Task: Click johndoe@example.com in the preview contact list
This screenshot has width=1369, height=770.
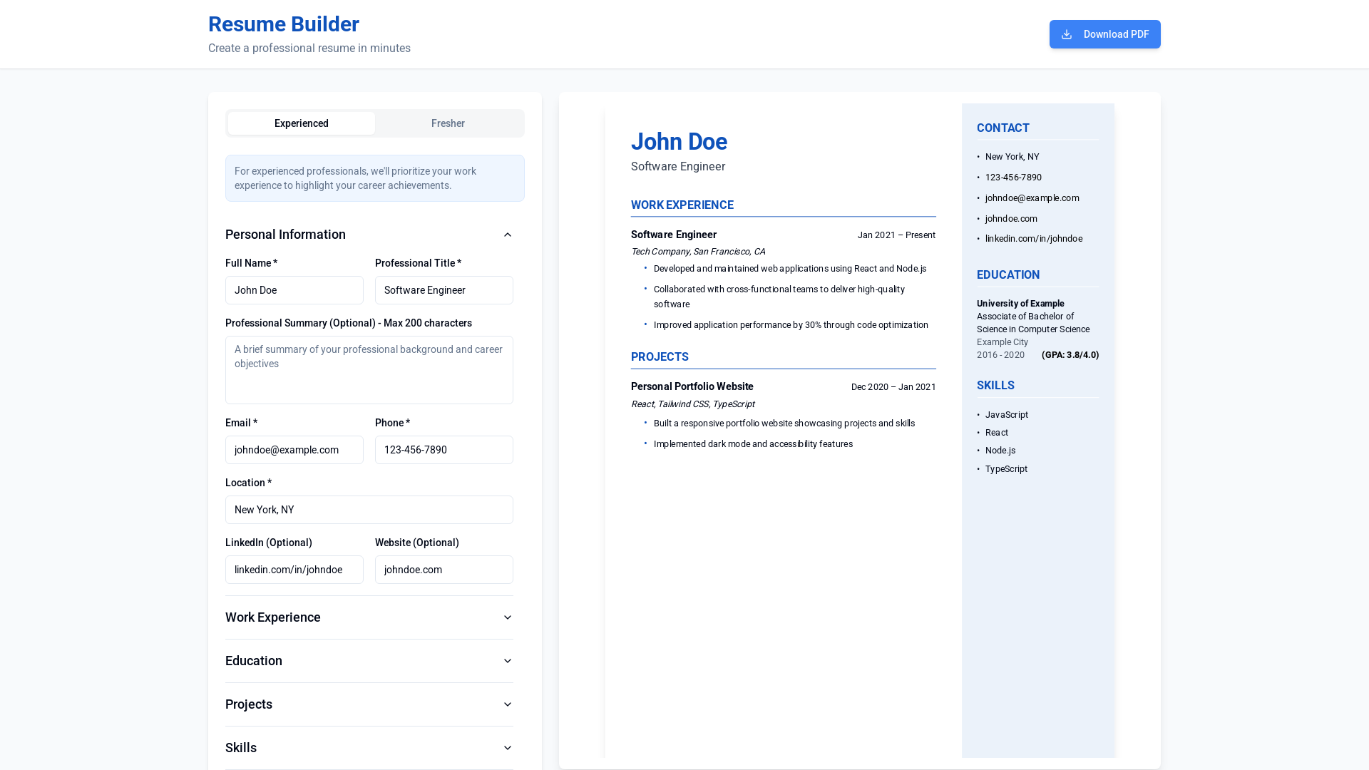Action: click(1032, 198)
